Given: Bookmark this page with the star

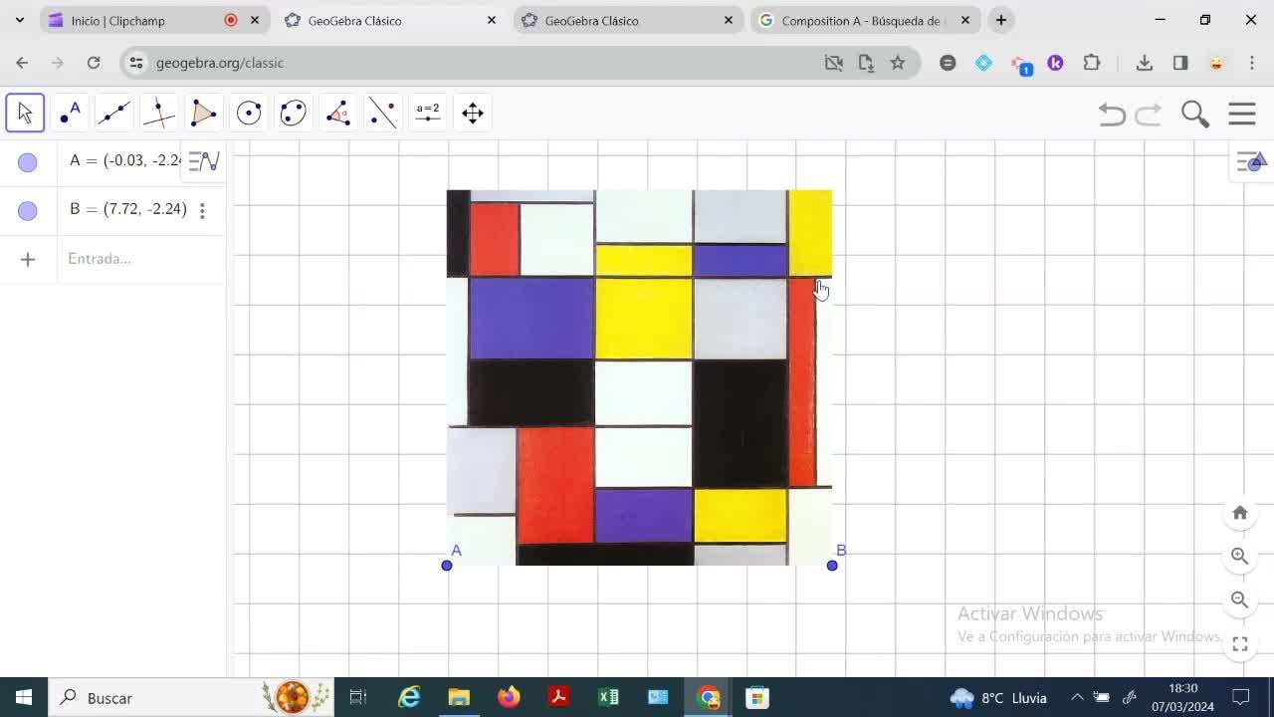Looking at the screenshot, I should click(898, 63).
